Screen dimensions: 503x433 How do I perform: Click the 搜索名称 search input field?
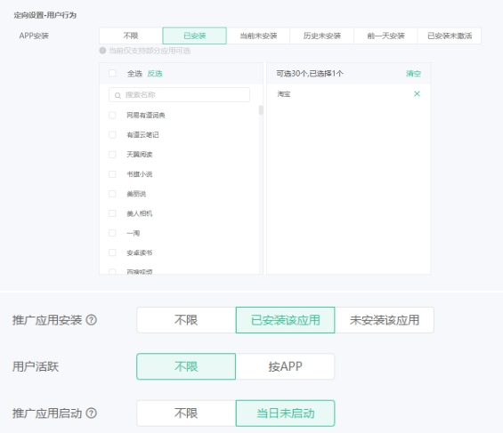click(179, 95)
